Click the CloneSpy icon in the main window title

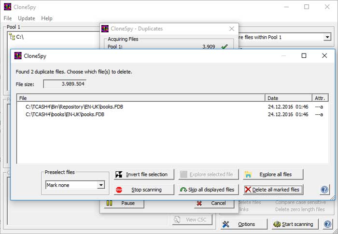8,7
